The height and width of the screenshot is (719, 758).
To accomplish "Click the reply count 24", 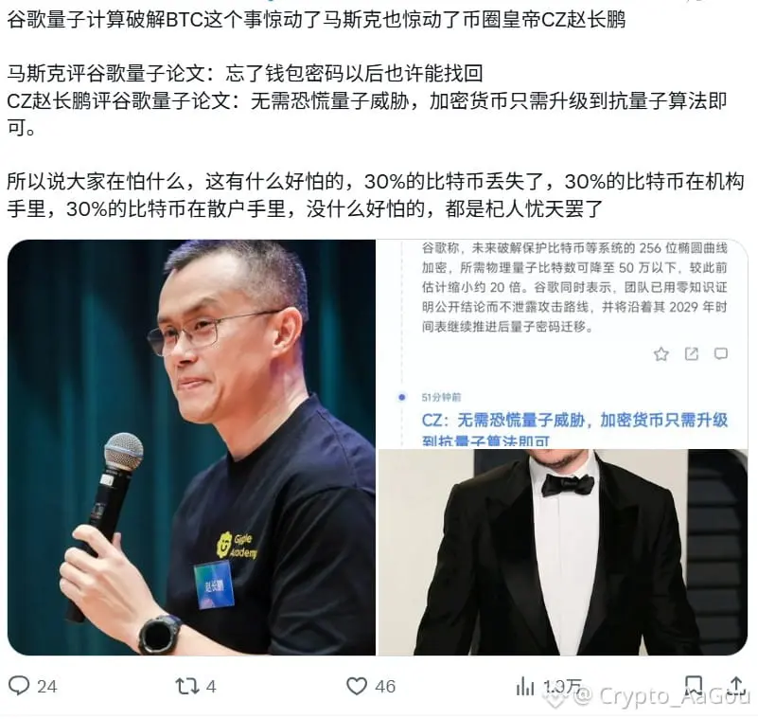I will point(47,686).
